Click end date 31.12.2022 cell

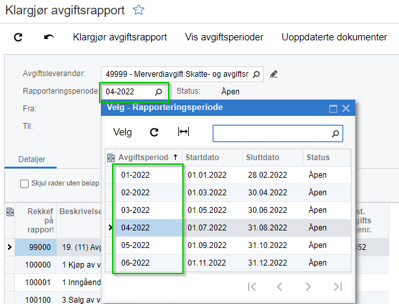tap(273, 263)
